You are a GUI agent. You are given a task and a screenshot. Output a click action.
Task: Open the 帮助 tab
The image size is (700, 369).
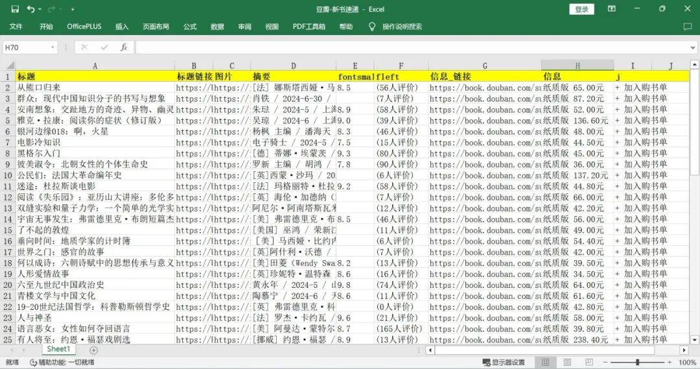(346, 27)
